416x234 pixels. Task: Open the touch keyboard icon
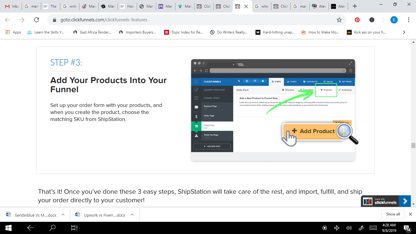pyautogui.click(x=373, y=228)
